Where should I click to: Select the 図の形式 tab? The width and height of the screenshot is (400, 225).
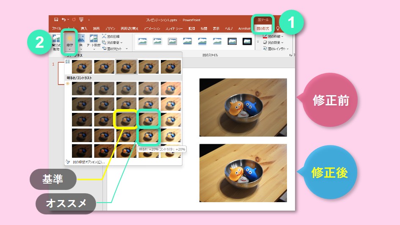point(263,28)
